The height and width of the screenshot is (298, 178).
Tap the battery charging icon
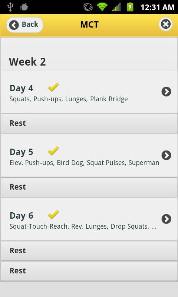(x=130, y=7)
